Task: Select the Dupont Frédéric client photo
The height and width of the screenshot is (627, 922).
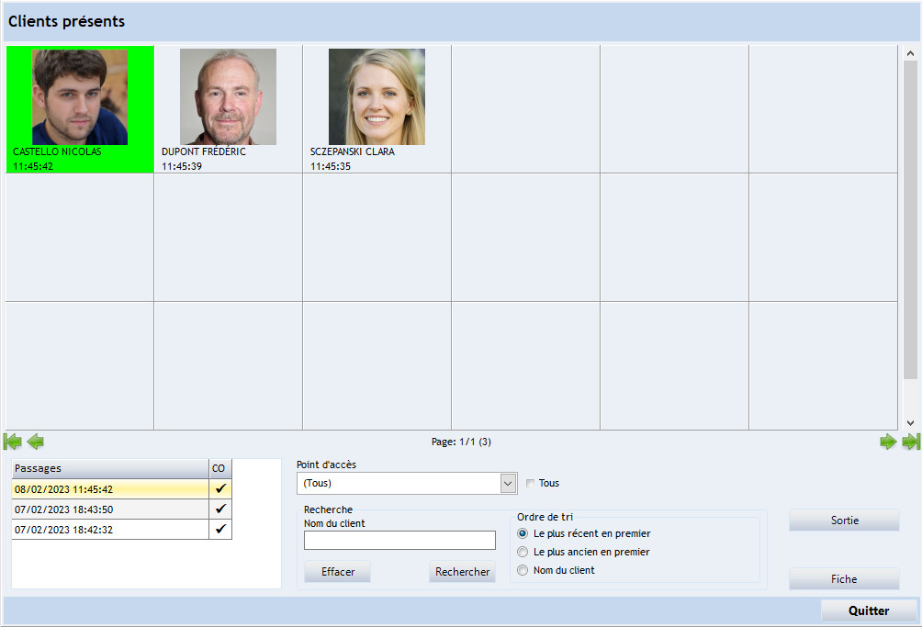Action: click(228, 97)
